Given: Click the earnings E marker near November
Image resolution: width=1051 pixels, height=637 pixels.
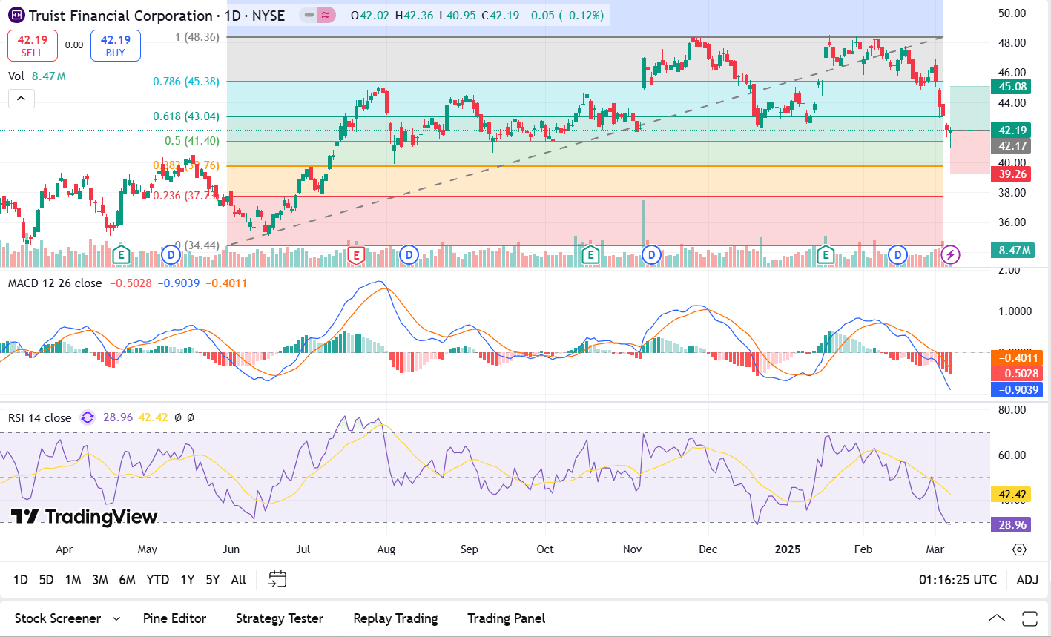Looking at the screenshot, I should (x=590, y=255).
